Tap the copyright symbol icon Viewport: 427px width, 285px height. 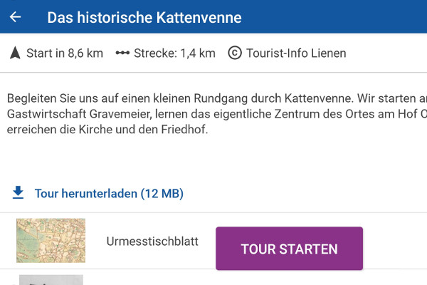tap(235, 53)
